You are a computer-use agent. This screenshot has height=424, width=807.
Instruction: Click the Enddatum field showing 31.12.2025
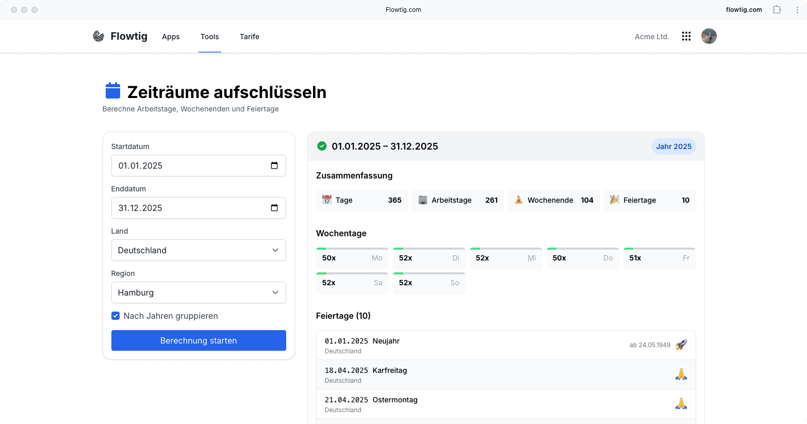point(199,208)
